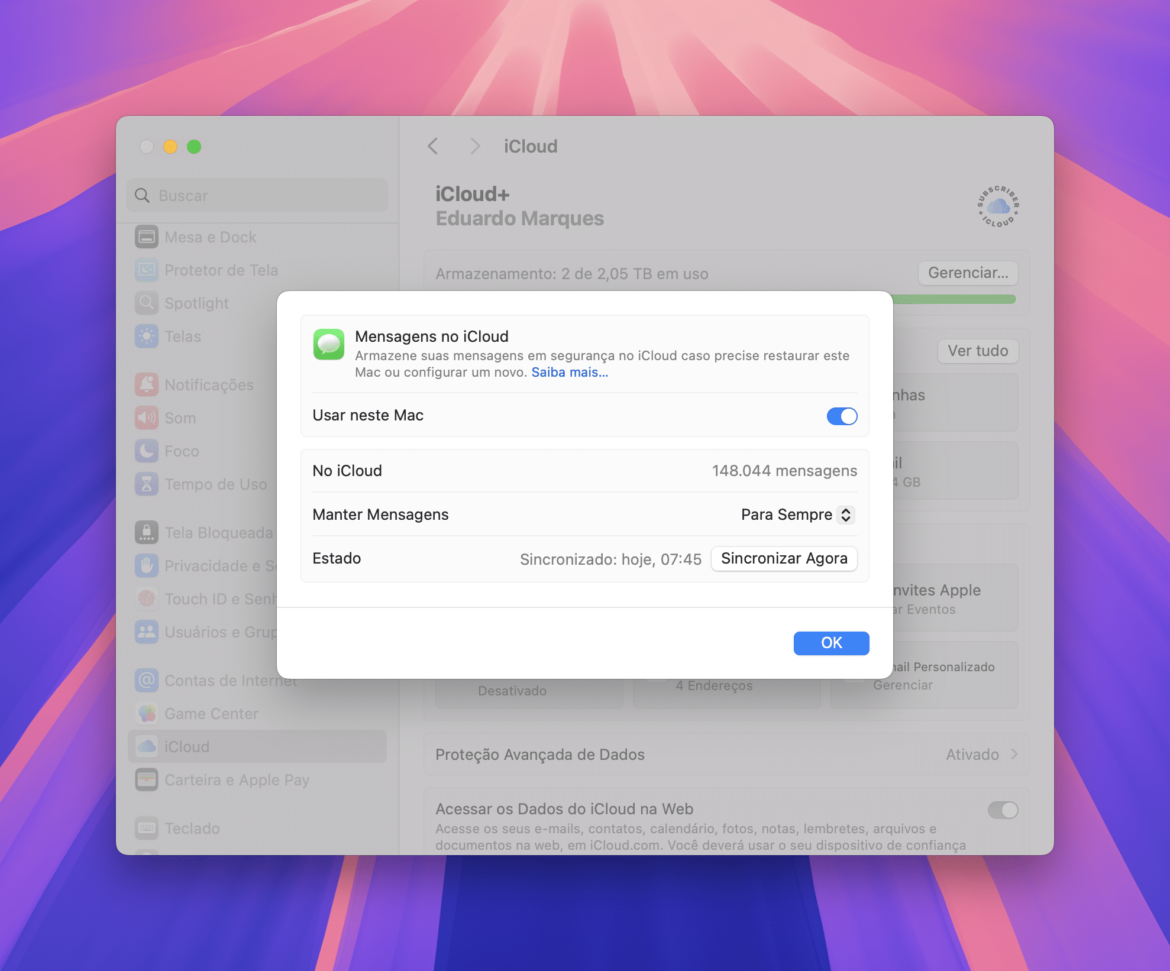This screenshot has width=1170, height=971.
Task: Click the Protetor de Tela sidebar icon
Action: point(147,270)
